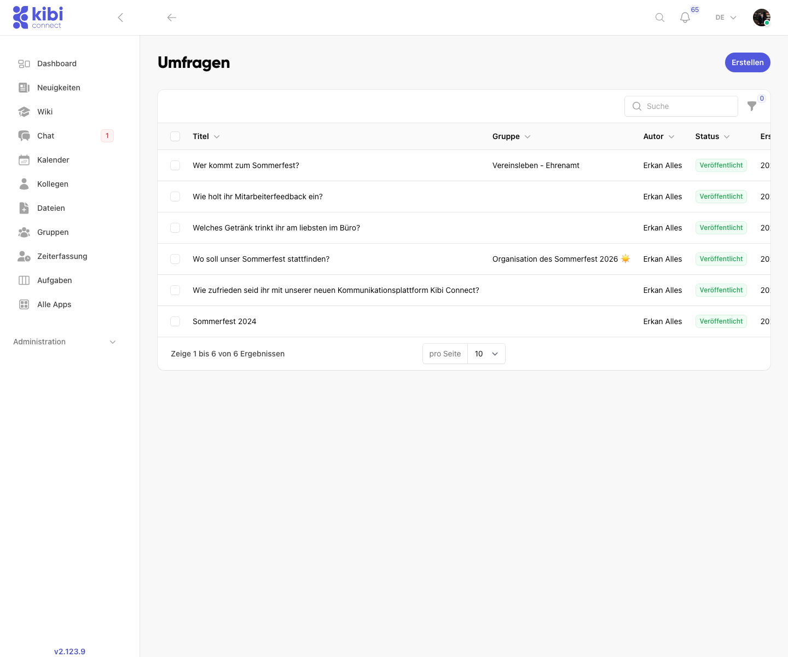This screenshot has width=788, height=657.
Task: Open the language selector showing DE
Action: [x=725, y=17]
